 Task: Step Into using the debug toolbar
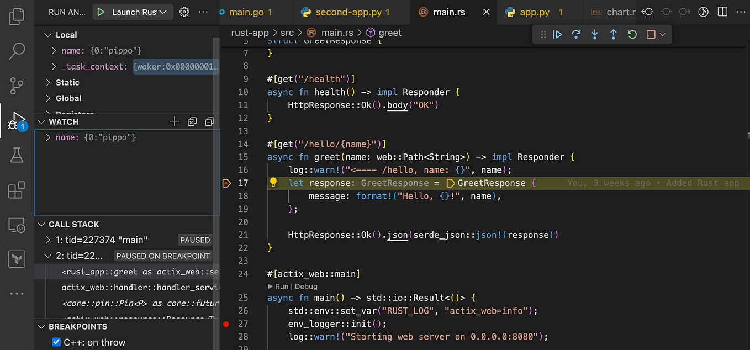pos(594,34)
